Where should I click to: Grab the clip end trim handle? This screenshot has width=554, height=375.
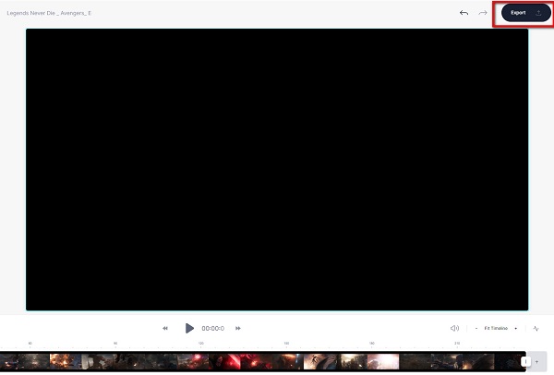coord(525,361)
